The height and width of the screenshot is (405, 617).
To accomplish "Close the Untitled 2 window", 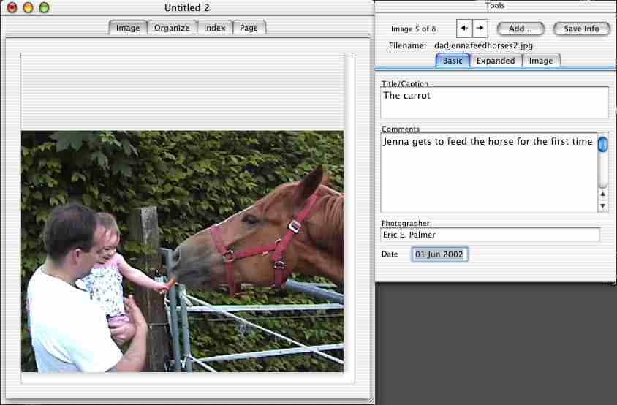I will tap(12, 7).
